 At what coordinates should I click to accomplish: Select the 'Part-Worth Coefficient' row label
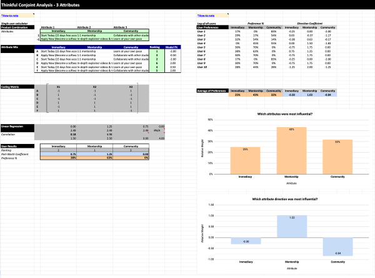pyautogui.click(x=15, y=154)
